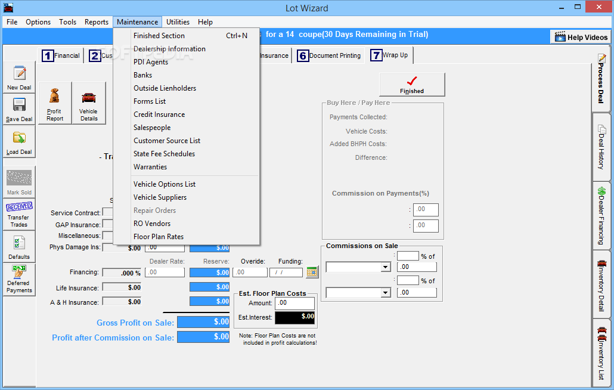Viewport: 614px width, 390px height.
Task: Choose RO Vendors menu item
Action: (187, 224)
